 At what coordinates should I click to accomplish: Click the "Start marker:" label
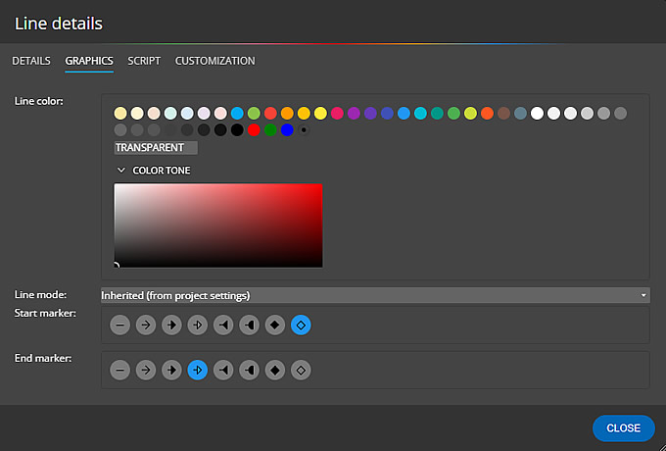(x=45, y=314)
